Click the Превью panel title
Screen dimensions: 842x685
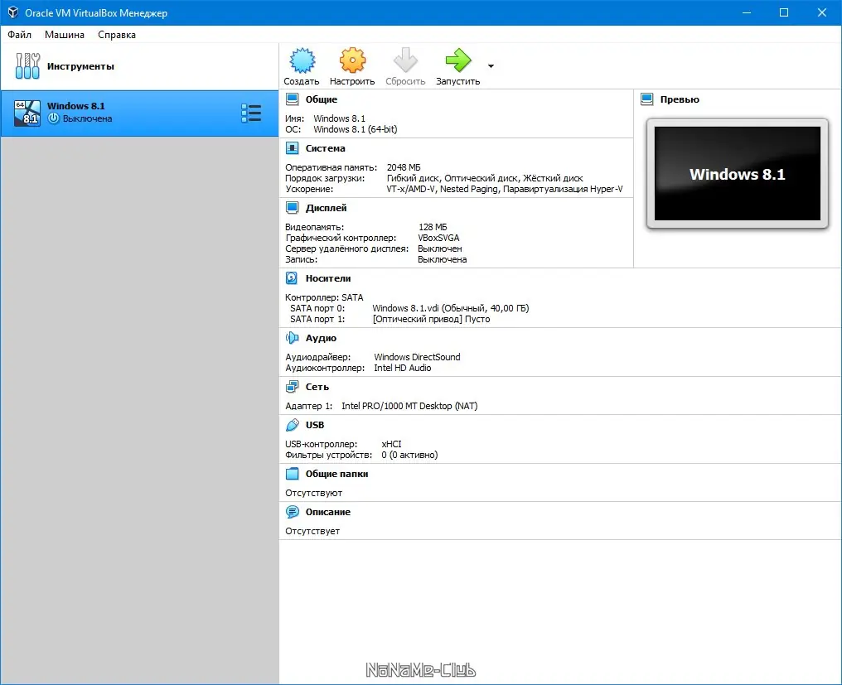point(680,99)
